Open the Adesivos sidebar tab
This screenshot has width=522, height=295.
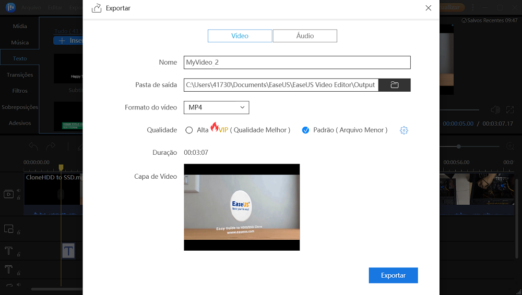point(20,123)
